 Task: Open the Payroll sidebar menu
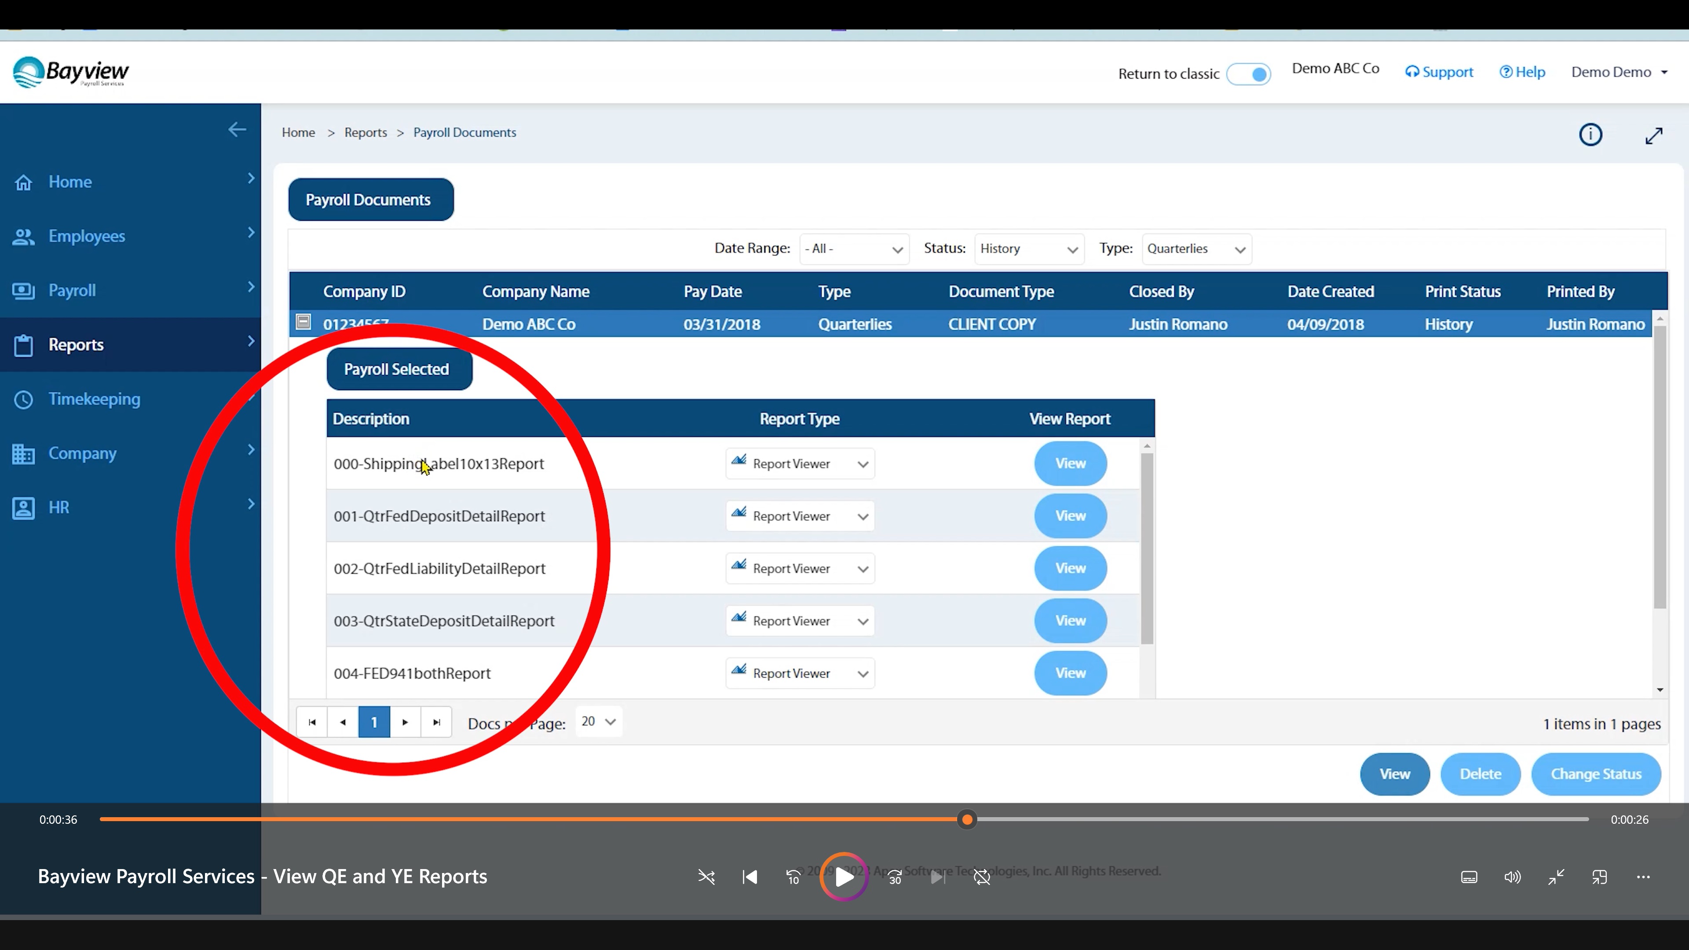[72, 290]
